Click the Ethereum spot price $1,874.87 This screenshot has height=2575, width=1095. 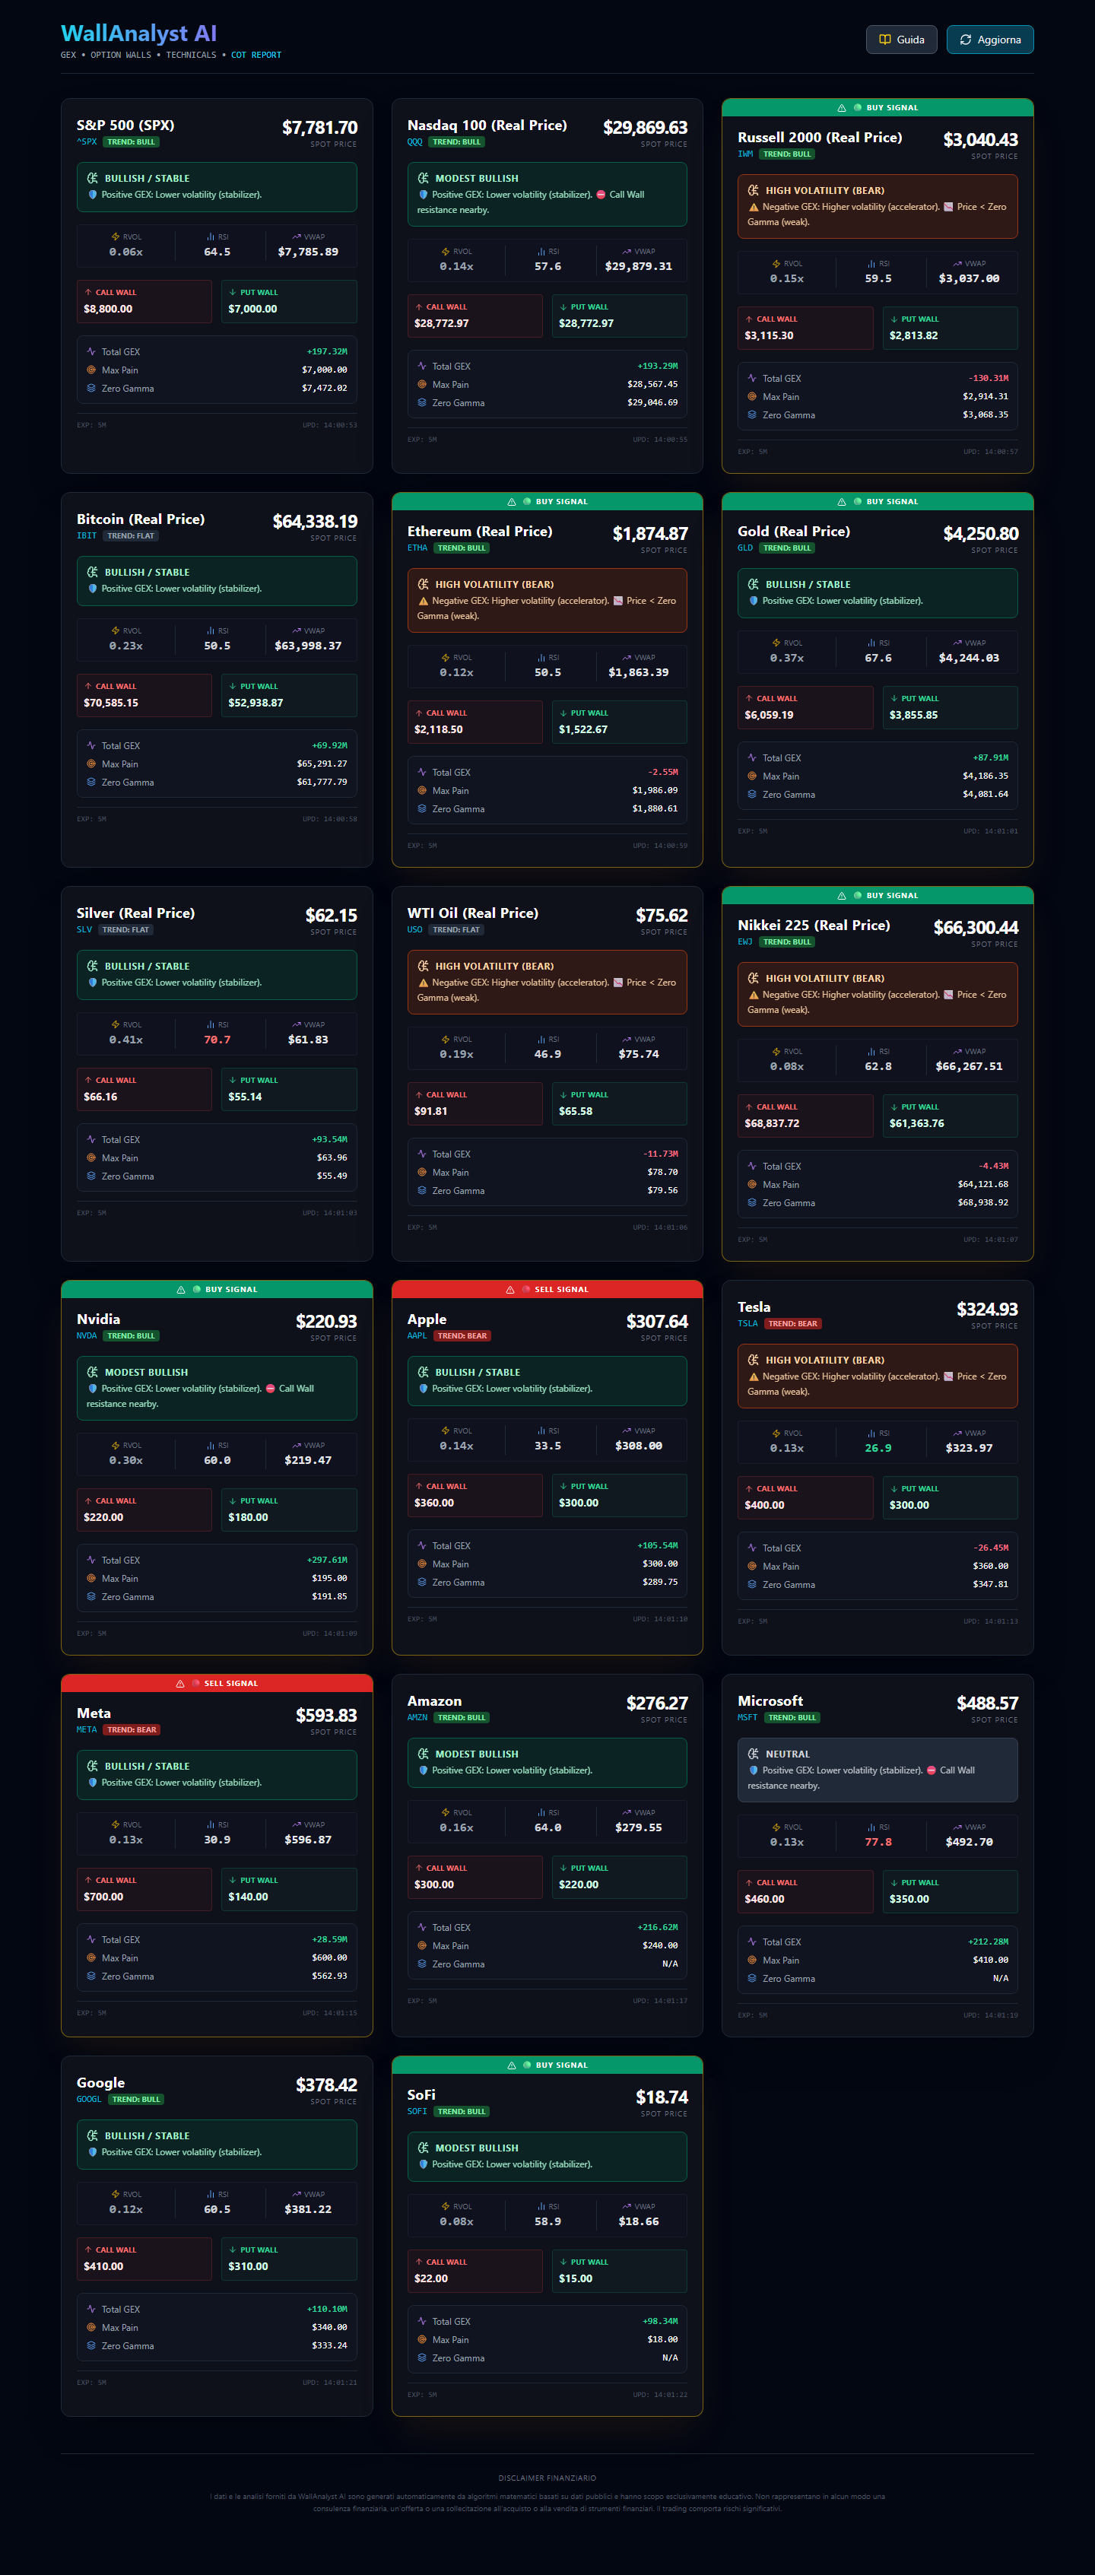click(650, 534)
